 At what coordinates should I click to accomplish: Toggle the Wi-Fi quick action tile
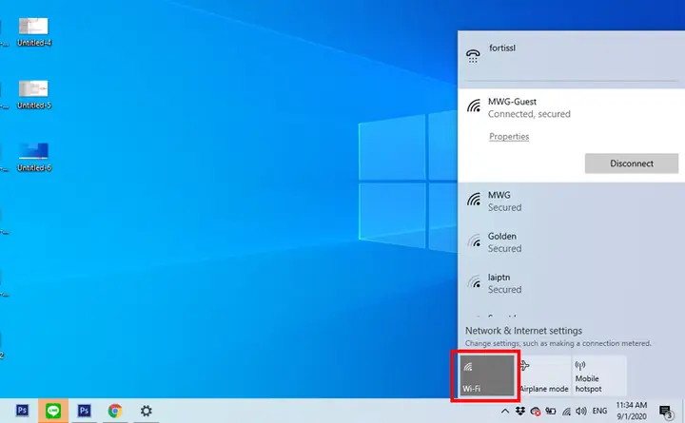click(487, 375)
